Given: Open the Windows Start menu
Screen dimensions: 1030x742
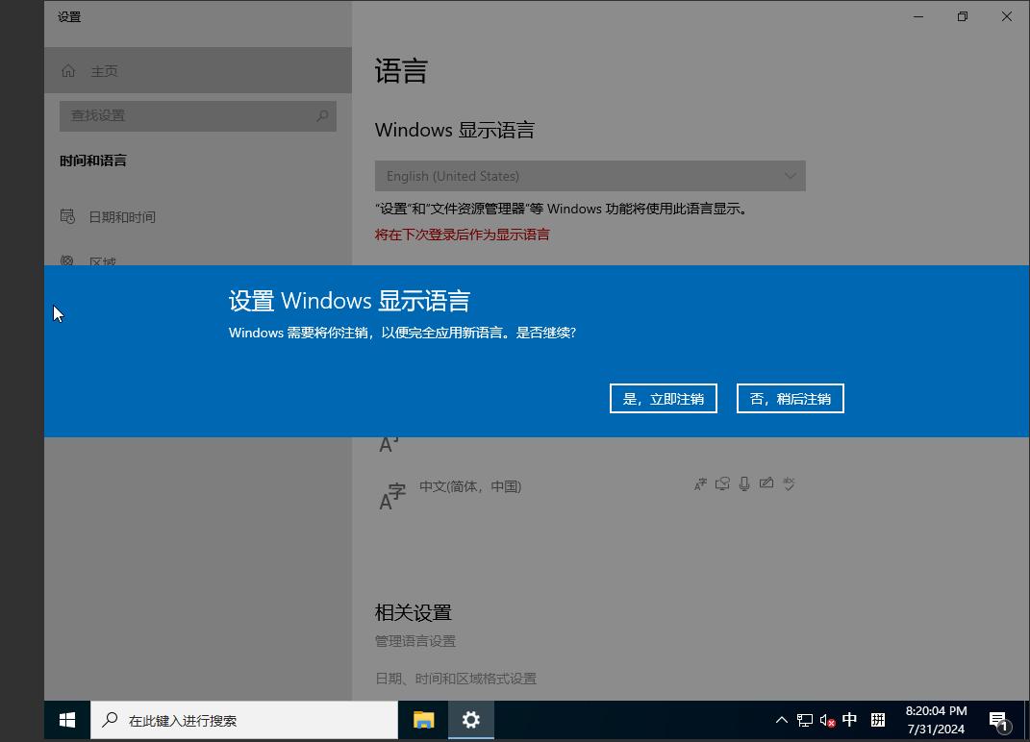Looking at the screenshot, I should (67, 720).
